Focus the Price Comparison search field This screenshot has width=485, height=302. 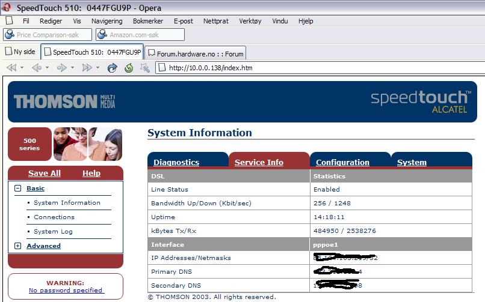pos(48,35)
